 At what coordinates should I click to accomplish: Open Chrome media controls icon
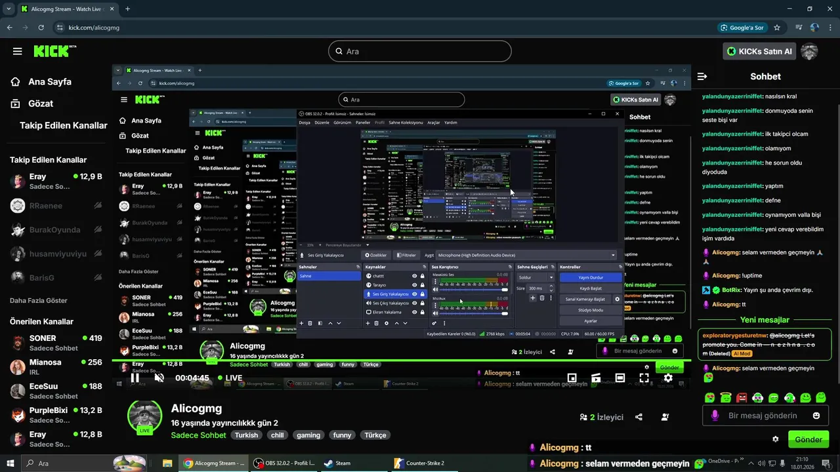799,28
